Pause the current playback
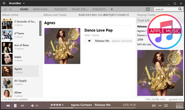Image resolution: width=185 pixels, height=110 pixels. tap(15, 105)
